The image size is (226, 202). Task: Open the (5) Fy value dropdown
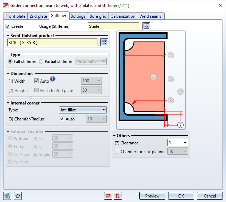click(x=63, y=146)
